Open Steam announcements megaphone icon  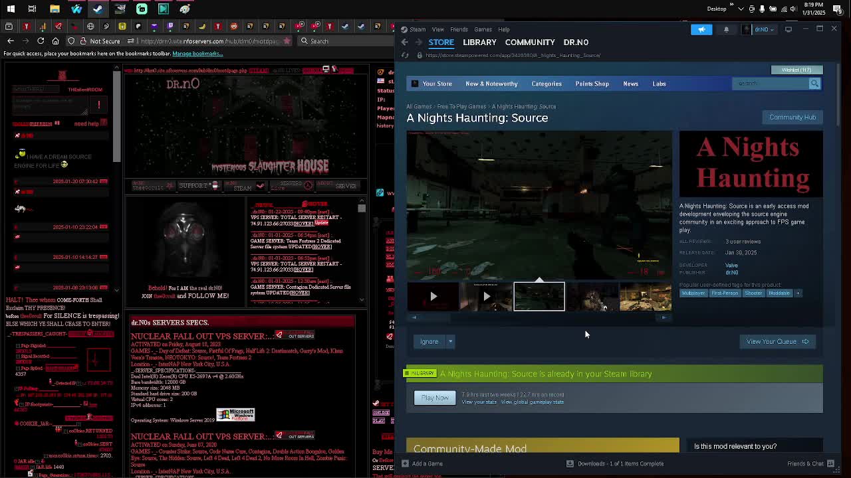(701, 29)
